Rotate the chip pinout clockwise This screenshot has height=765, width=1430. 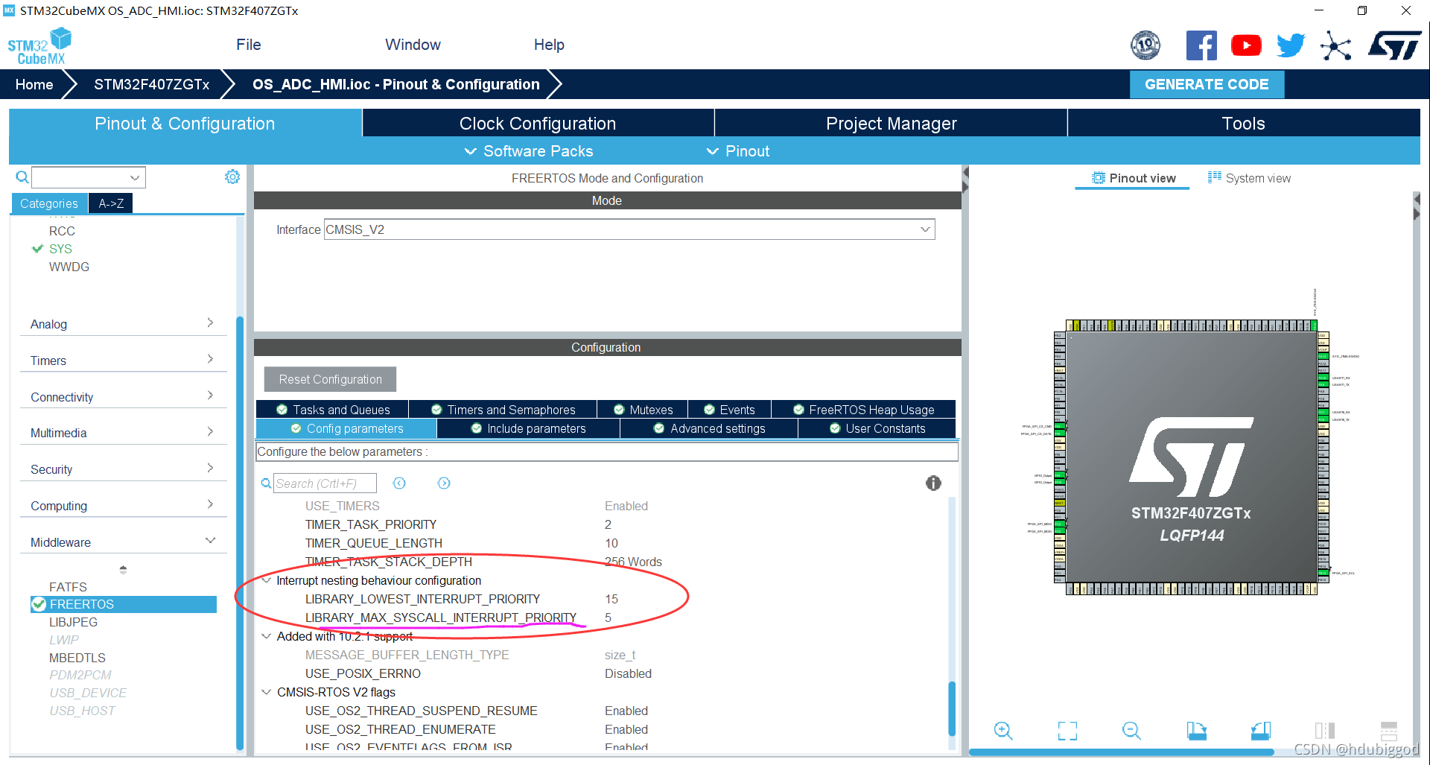1196,731
